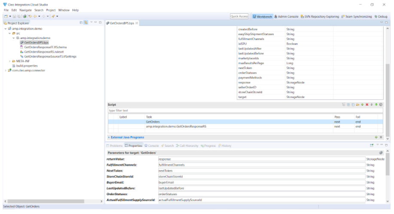The image size is (394, 214).
Task: Select amp.integration.demo.GetOrdersResponseRS task row
Action: [245, 127]
